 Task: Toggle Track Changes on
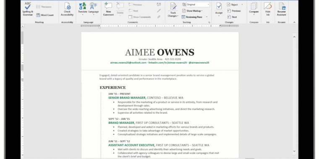tap(173, 10)
